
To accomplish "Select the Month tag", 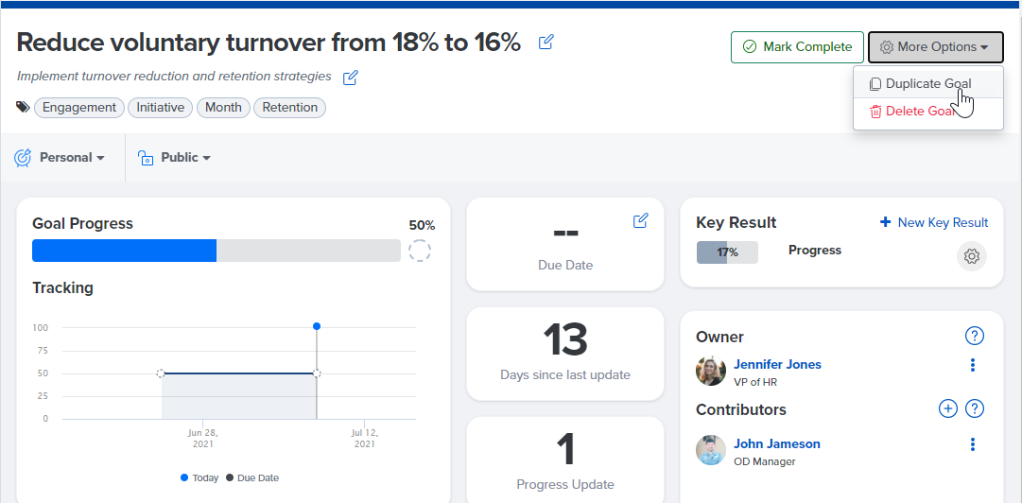I will pyautogui.click(x=223, y=108).
